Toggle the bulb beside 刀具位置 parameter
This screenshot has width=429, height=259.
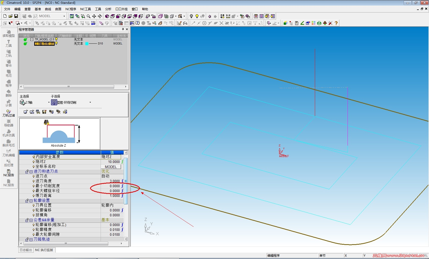(x=33, y=205)
